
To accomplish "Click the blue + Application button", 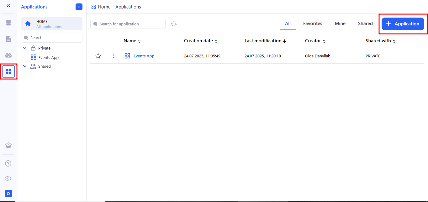I will [403, 24].
